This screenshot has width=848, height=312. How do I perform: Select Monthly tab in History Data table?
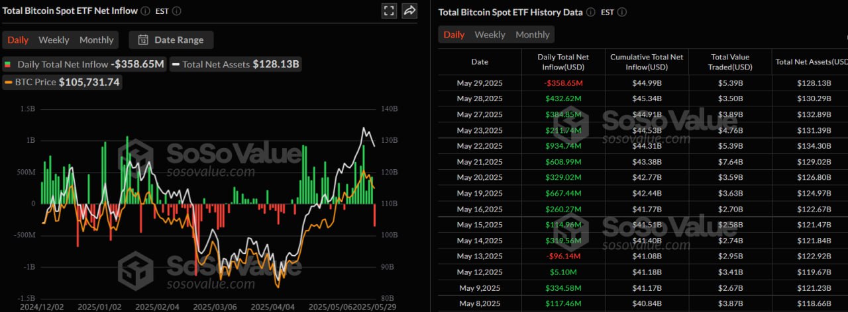[533, 34]
